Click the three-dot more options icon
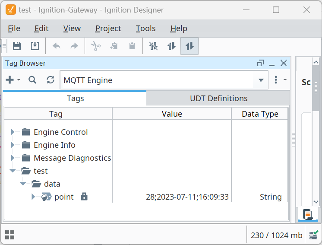The width and height of the screenshot is (322, 245). pos(276,80)
